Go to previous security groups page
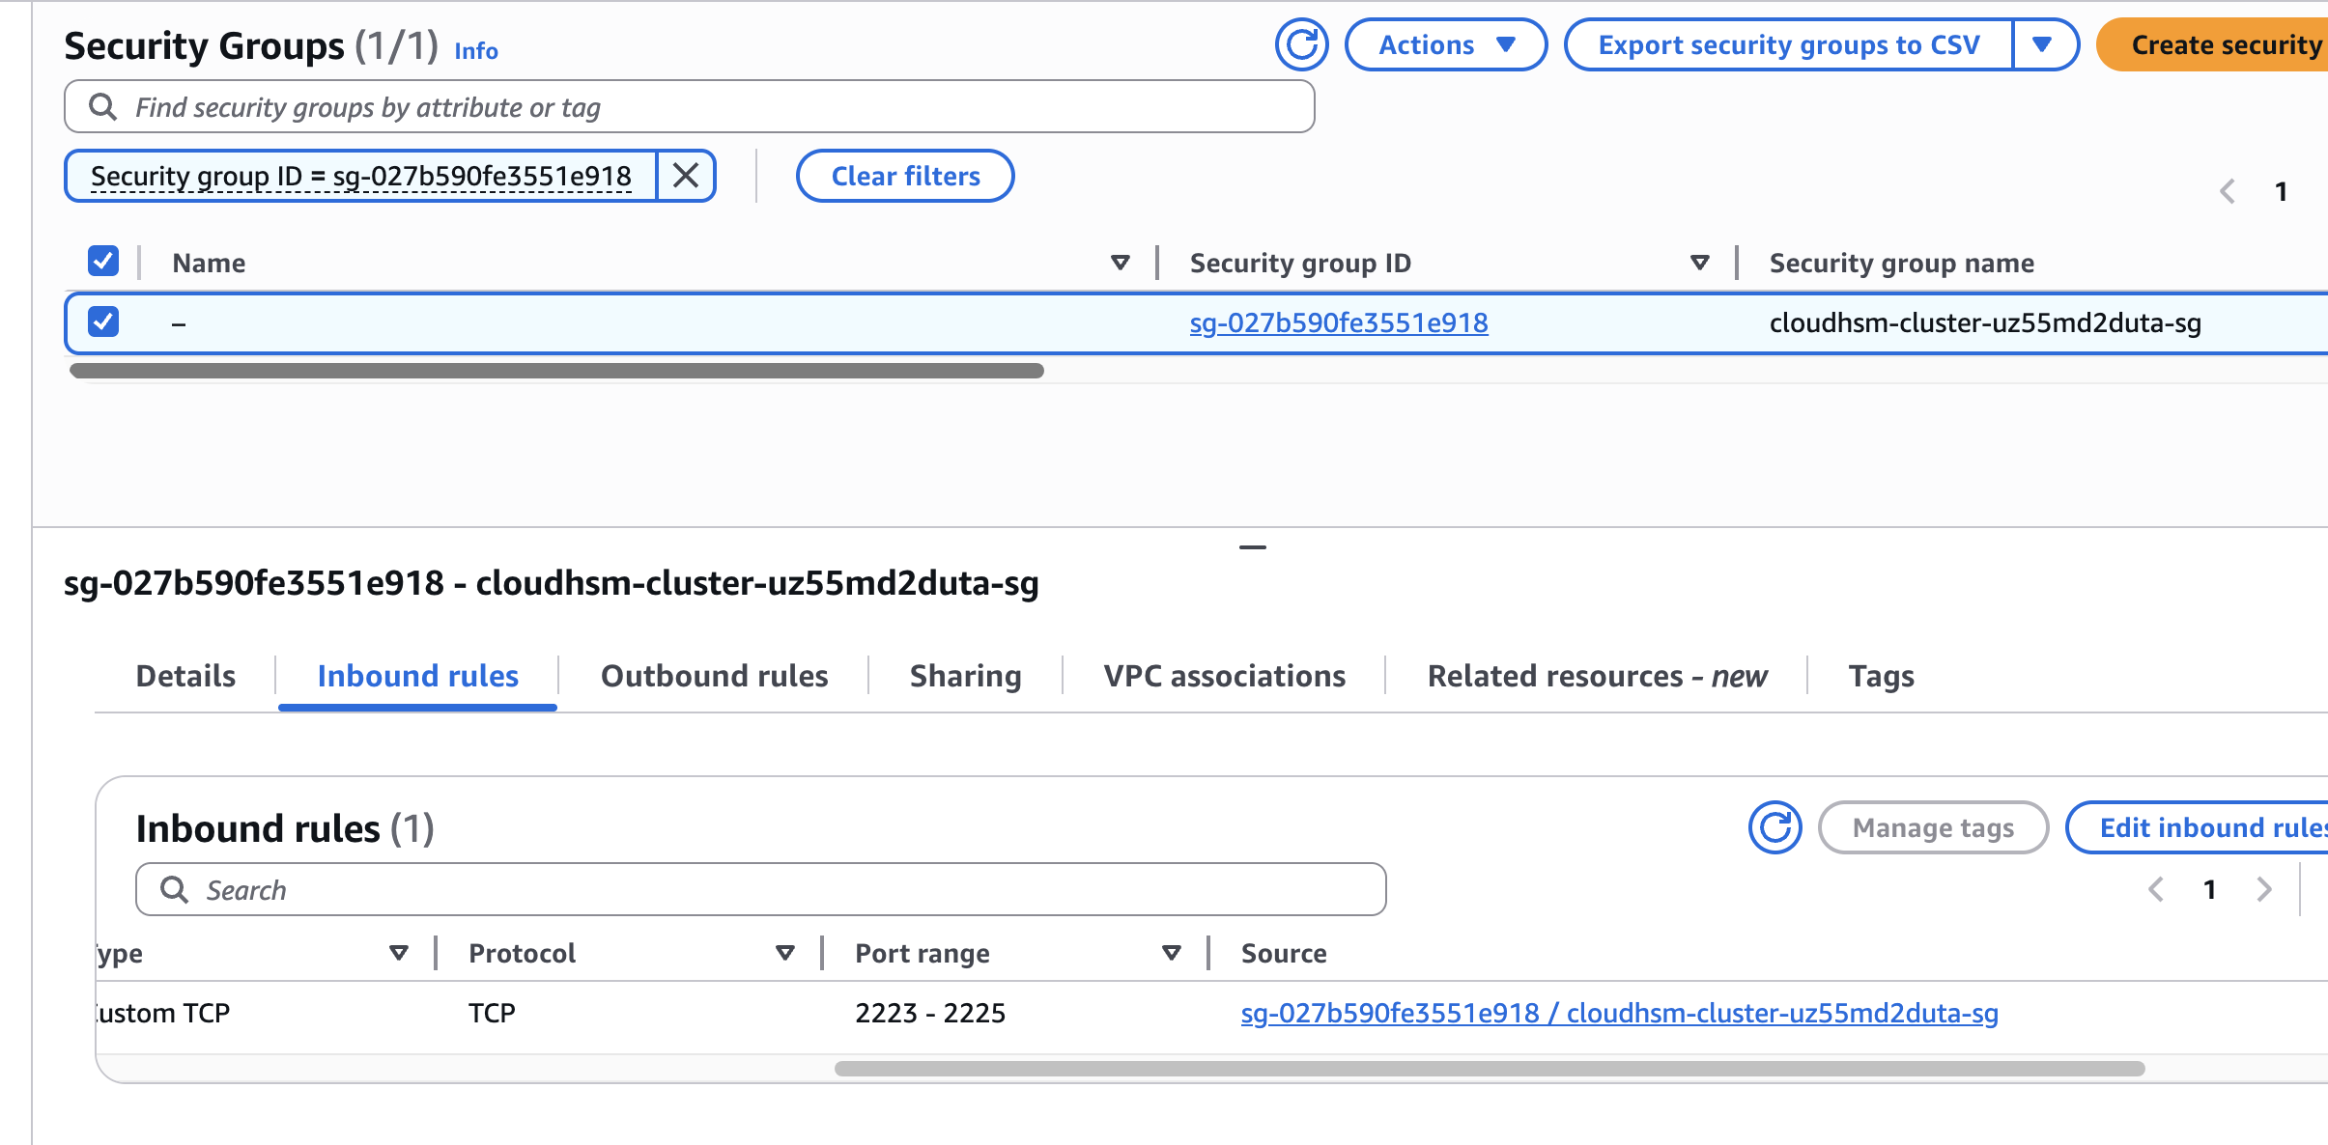The width and height of the screenshot is (2328, 1145). pos(2228,191)
